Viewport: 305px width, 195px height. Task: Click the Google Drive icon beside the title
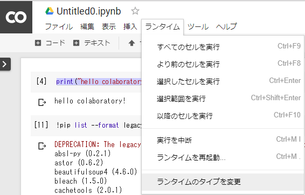[x=50, y=11]
